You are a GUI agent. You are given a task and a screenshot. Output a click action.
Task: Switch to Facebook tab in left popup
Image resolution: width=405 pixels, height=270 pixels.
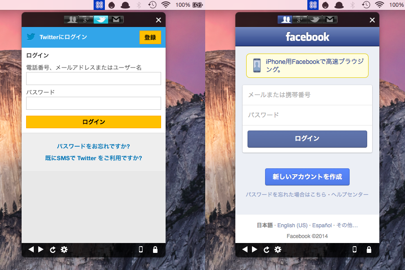[x=71, y=20]
